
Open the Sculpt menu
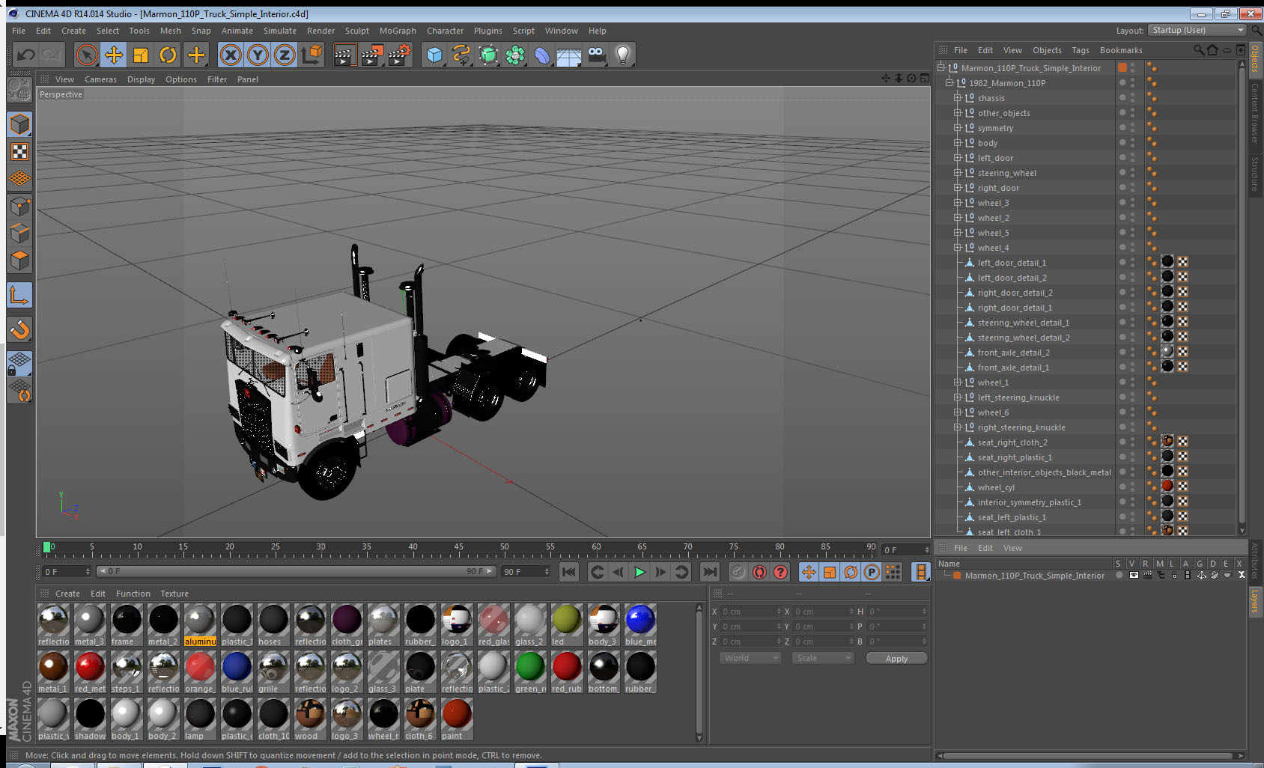[x=356, y=31]
